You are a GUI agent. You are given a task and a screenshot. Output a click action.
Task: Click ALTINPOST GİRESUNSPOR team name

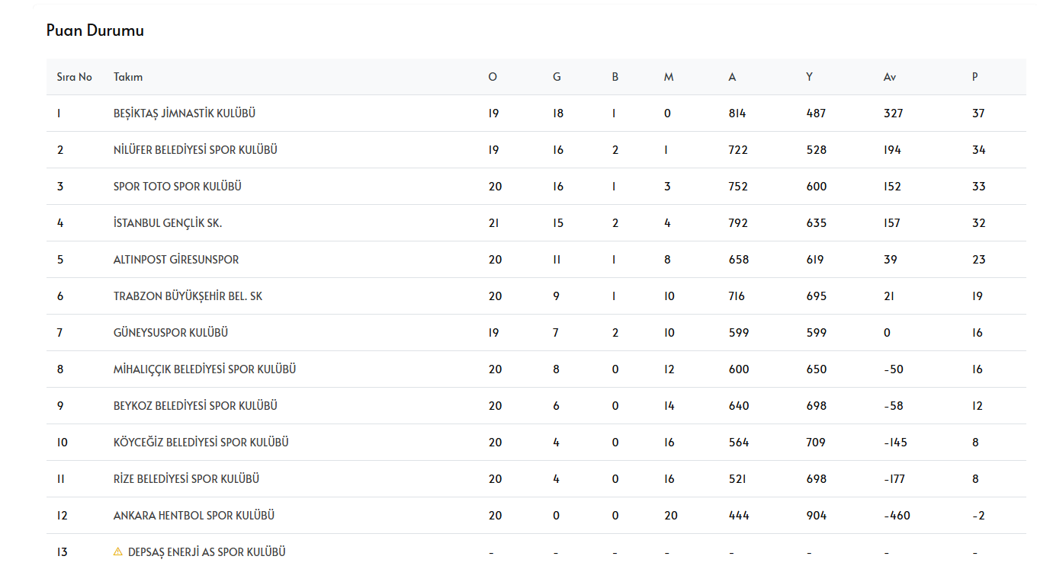point(175,260)
